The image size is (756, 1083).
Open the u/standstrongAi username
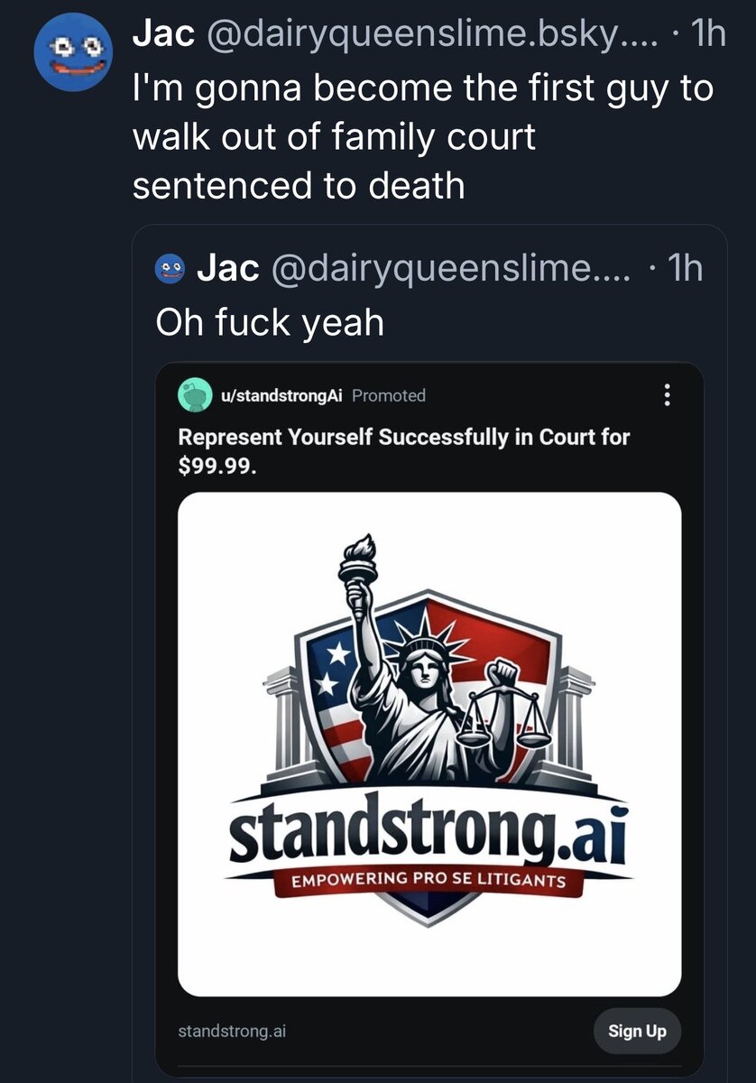click(281, 395)
